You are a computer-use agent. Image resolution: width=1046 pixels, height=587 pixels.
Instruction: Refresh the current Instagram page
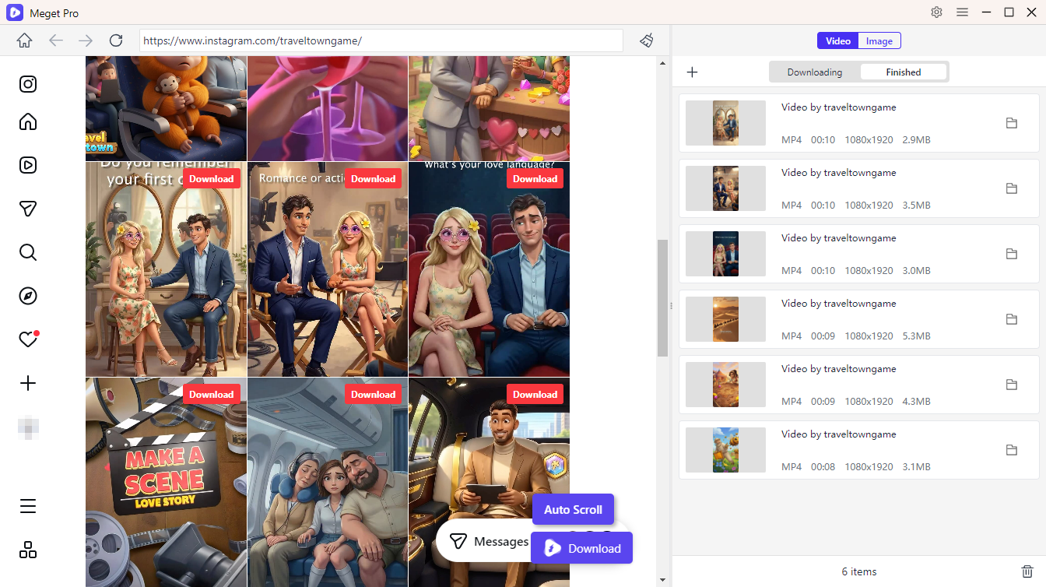pyautogui.click(x=115, y=40)
